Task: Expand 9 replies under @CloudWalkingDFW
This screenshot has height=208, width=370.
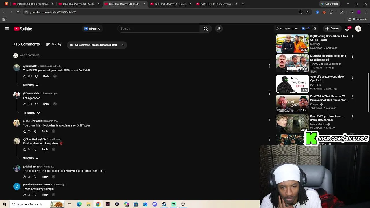Action: [31, 158]
